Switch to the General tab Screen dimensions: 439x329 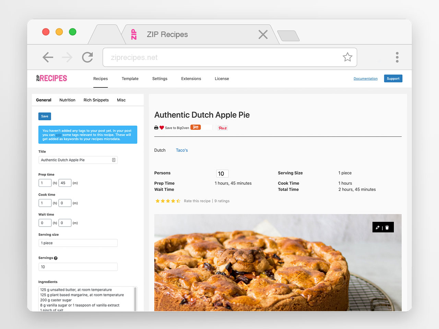(x=44, y=100)
